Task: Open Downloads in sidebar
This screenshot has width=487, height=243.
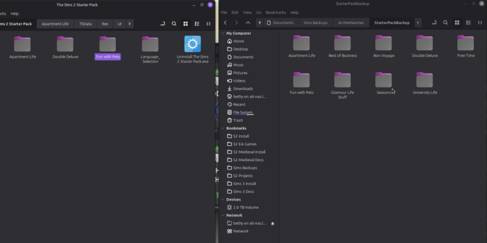Action: pyautogui.click(x=243, y=89)
